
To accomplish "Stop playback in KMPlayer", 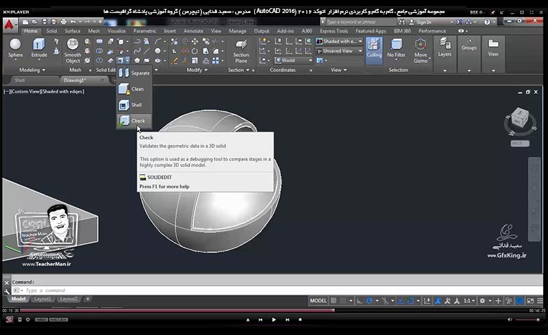I will [300, 320].
